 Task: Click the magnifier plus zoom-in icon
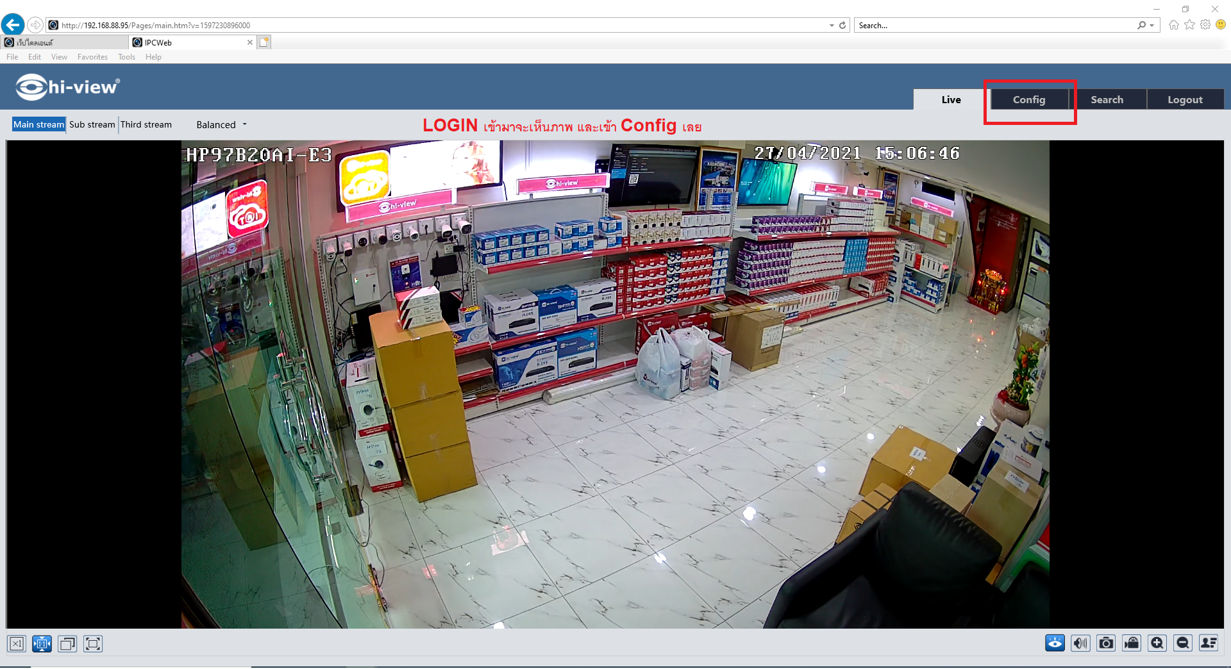click(x=1157, y=643)
